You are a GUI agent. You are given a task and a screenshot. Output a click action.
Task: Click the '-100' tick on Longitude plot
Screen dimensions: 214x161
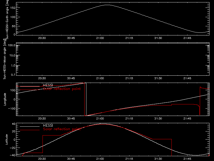coord(12,108)
